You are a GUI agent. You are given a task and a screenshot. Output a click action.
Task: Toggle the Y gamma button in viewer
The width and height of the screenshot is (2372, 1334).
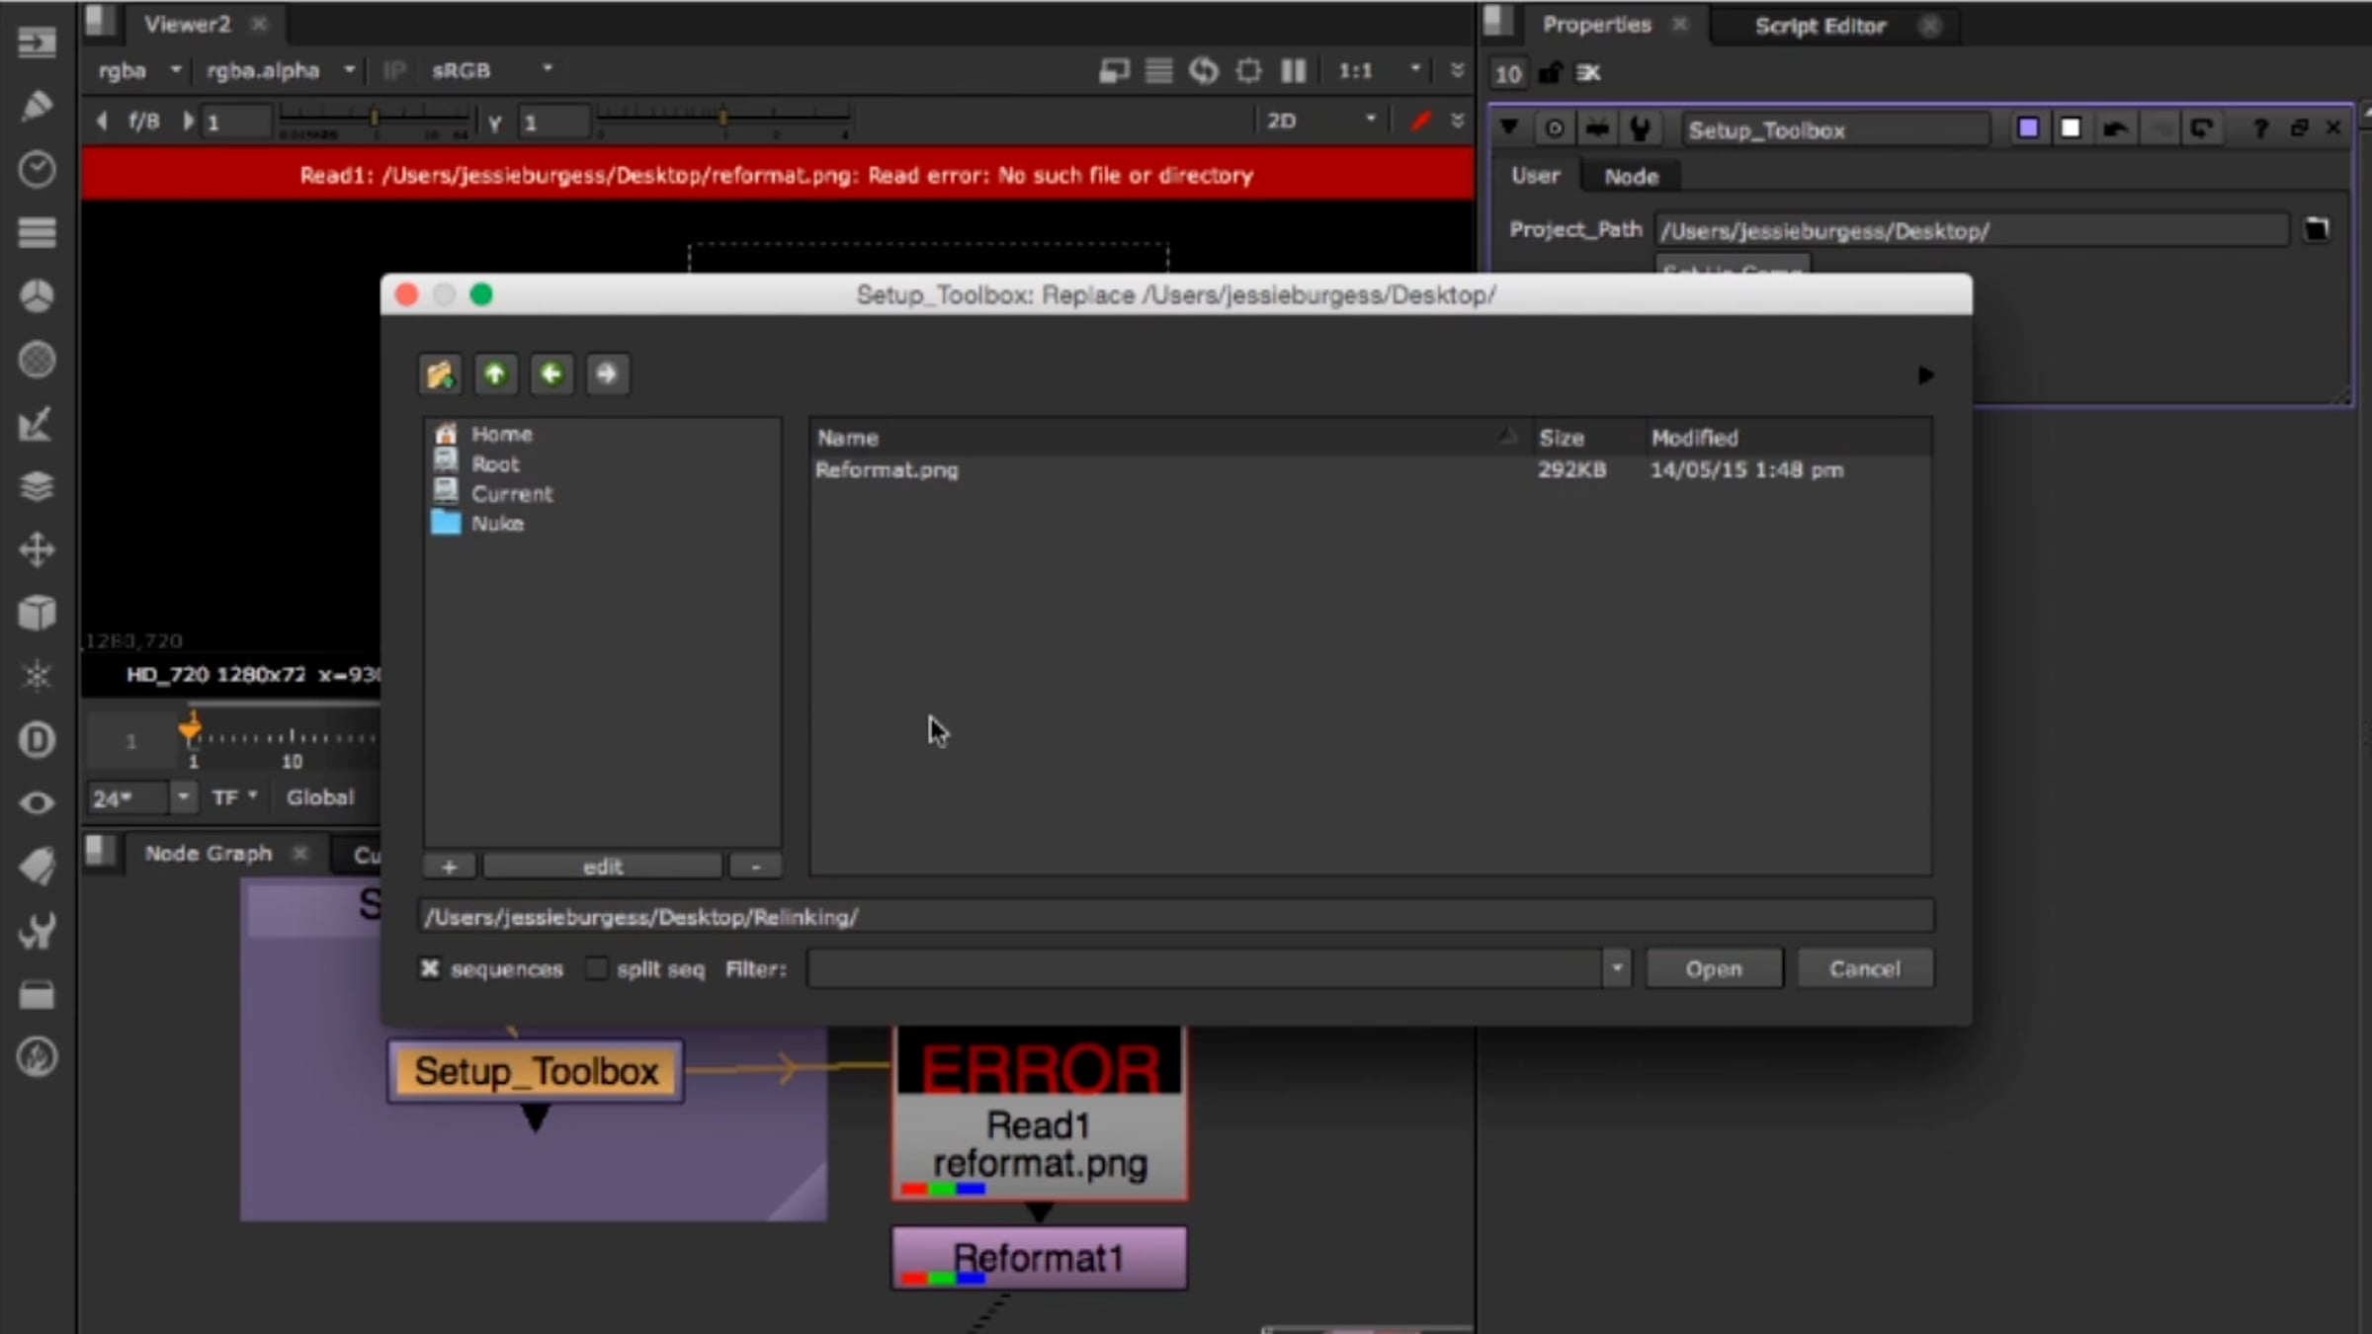click(x=495, y=124)
